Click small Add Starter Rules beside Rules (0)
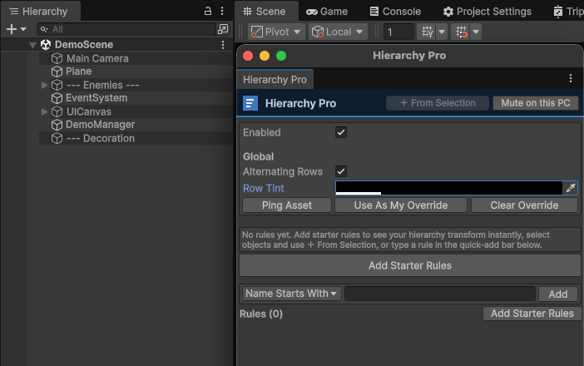This screenshot has width=584, height=366. click(x=532, y=314)
